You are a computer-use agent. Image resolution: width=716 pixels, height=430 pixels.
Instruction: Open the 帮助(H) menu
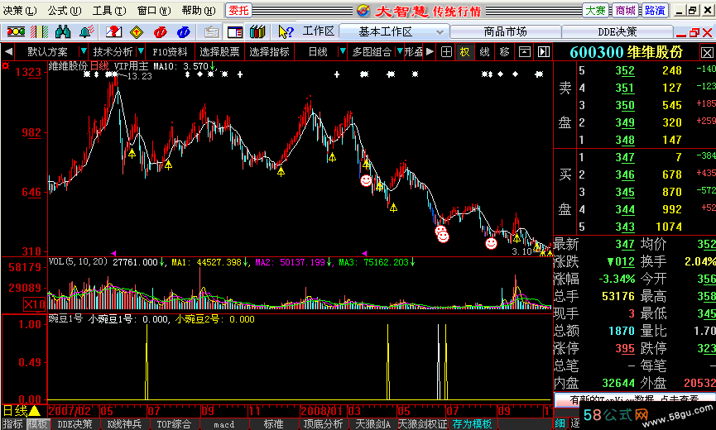click(x=198, y=11)
